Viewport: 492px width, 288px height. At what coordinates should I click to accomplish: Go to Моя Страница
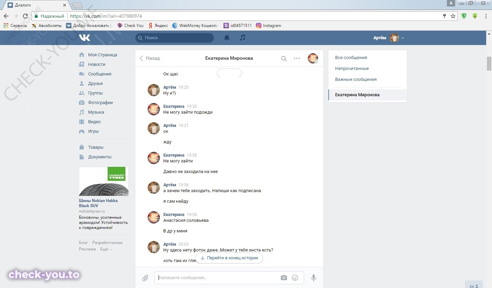coord(103,55)
